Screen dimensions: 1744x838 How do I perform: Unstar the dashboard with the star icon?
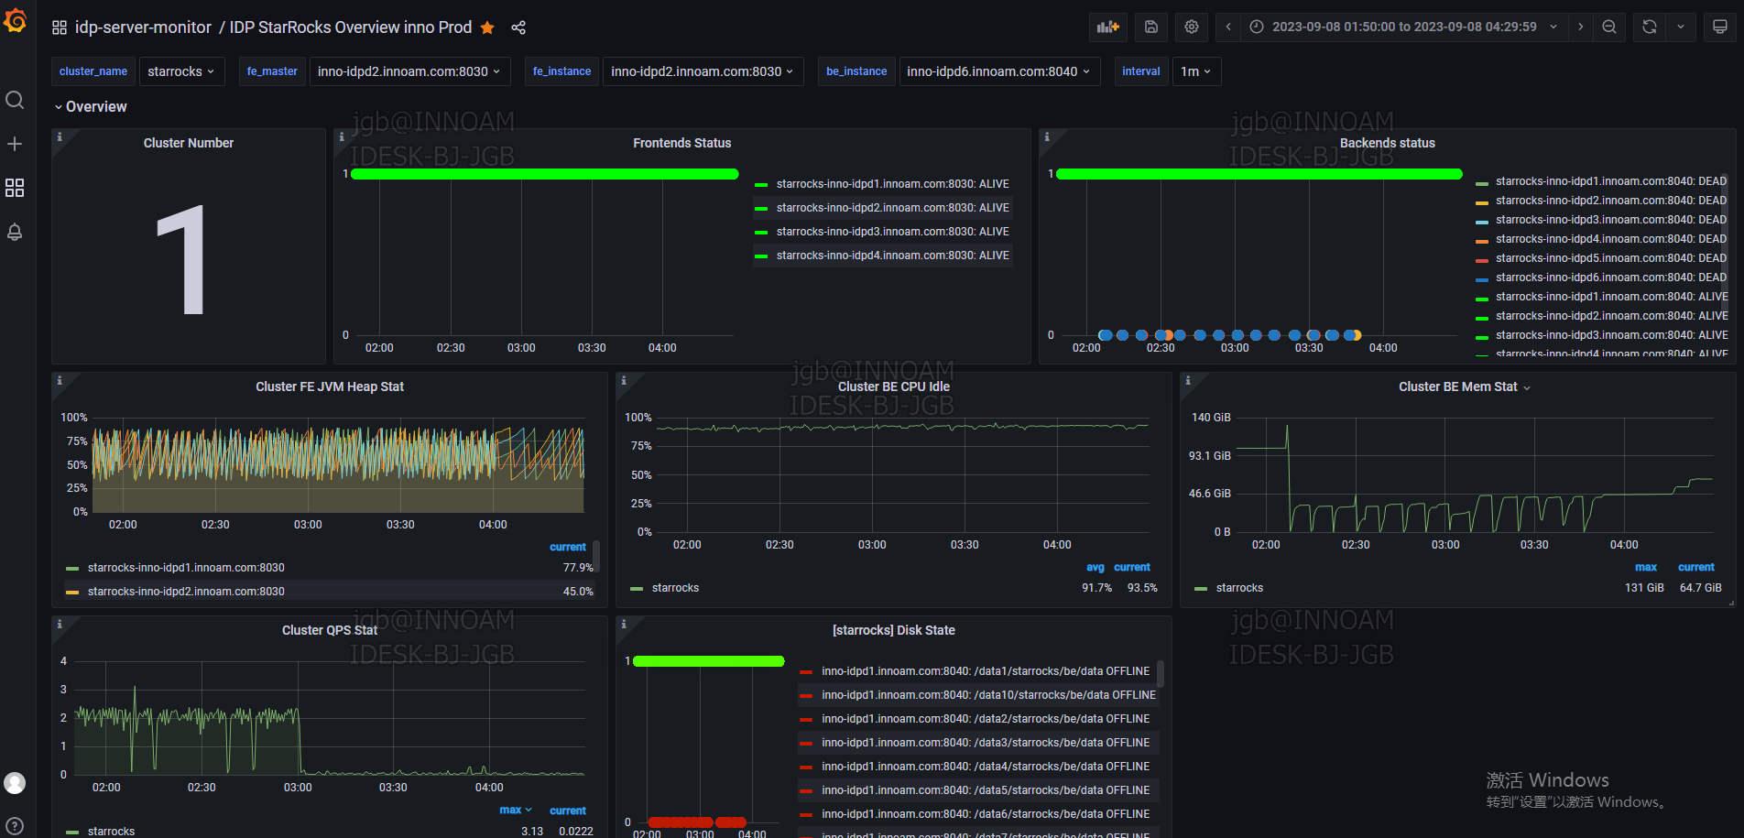(487, 27)
